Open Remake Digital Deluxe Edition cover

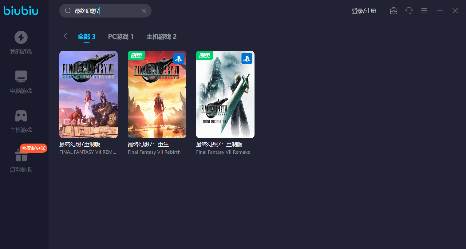pyautogui.click(x=225, y=94)
